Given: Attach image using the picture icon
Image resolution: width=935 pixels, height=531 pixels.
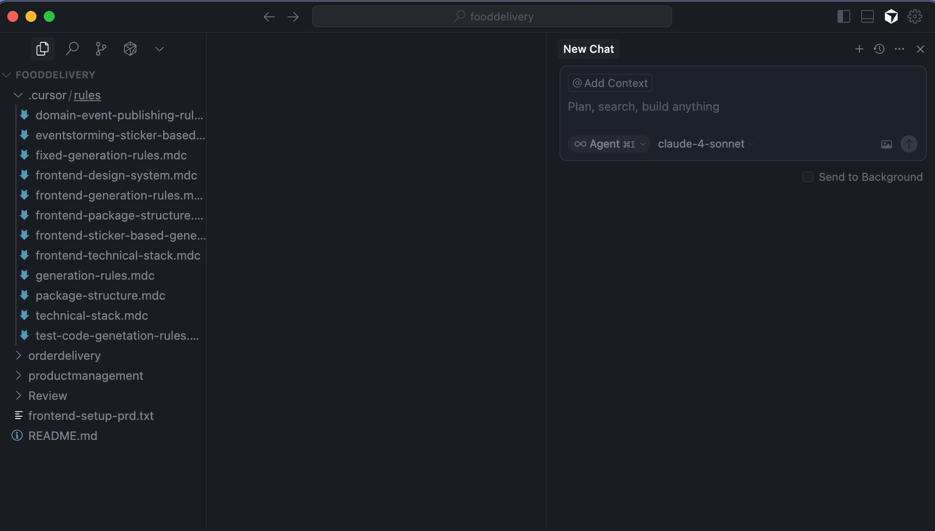Looking at the screenshot, I should 886,144.
